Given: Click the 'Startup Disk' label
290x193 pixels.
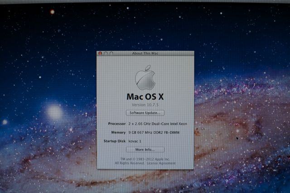Looking at the screenshot, I should [x=115, y=141].
